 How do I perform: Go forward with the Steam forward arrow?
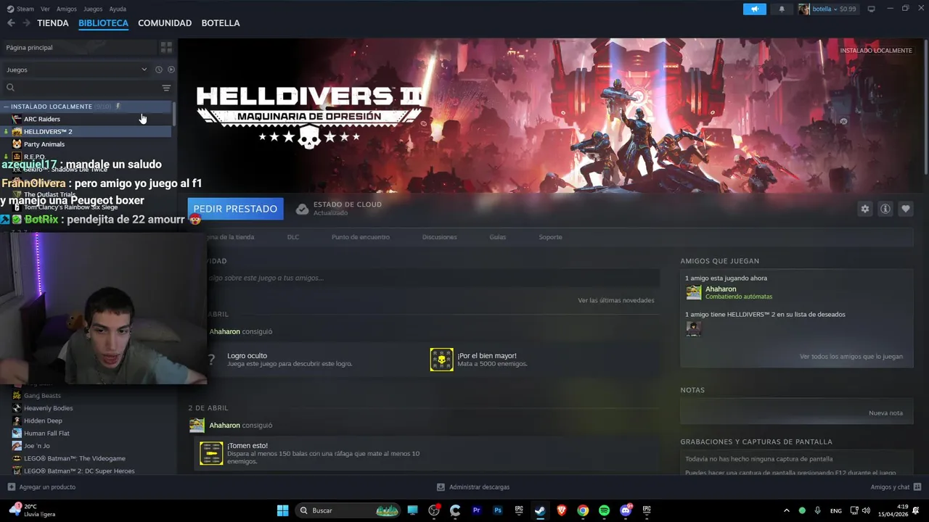click(x=26, y=23)
